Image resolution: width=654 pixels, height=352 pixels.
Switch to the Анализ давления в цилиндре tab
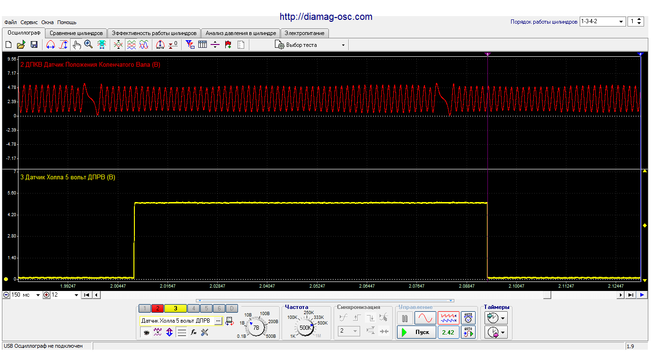(240, 34)
